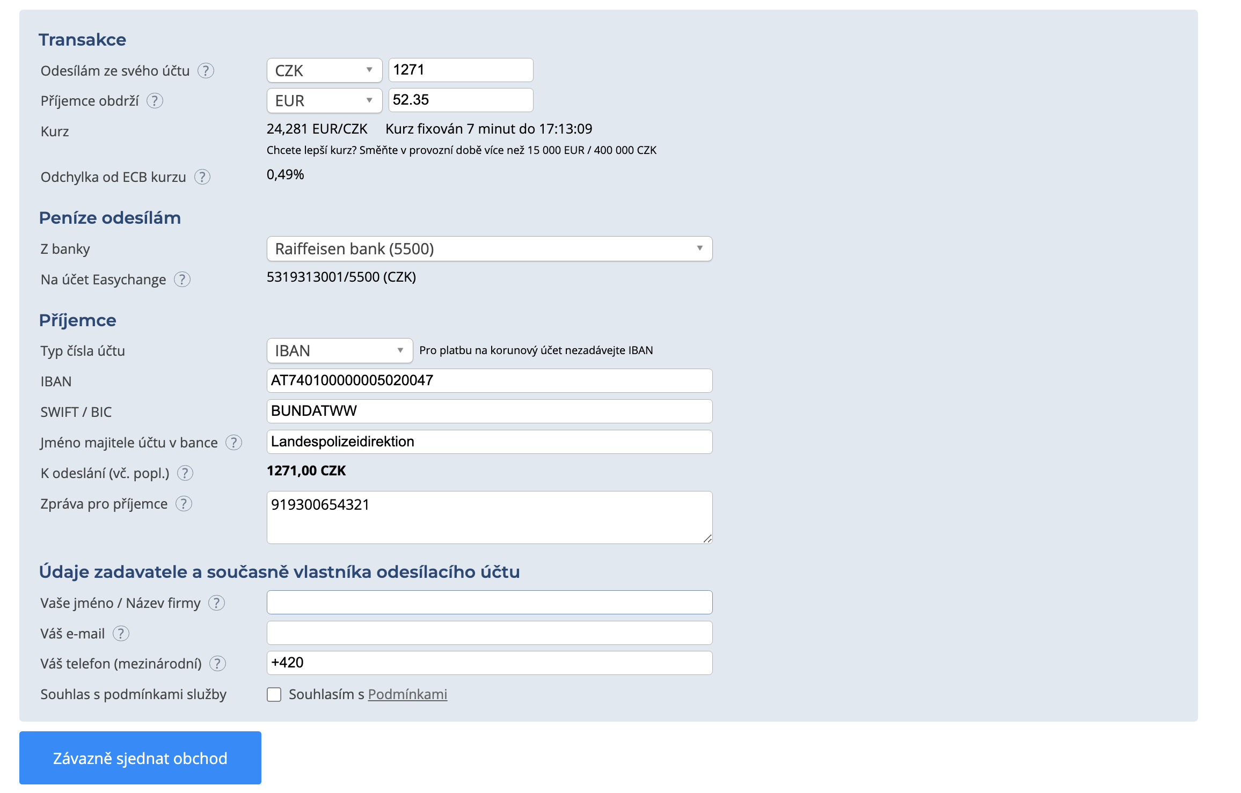Image resolution: width=1241 pixels, height=793 pixels.
Task: Show help for 'Váš e-mail' field
Action: [x=121, y=634]
